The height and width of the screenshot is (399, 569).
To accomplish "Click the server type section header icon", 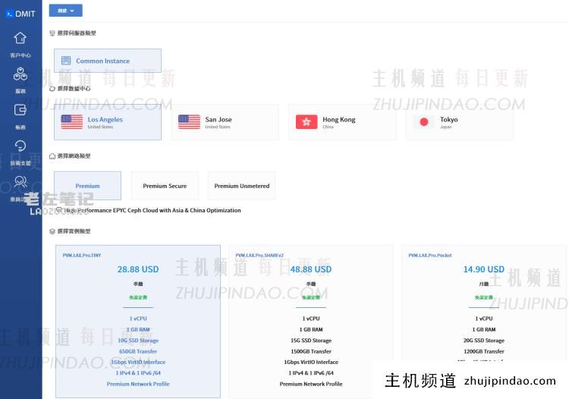I will pos(52,33).
